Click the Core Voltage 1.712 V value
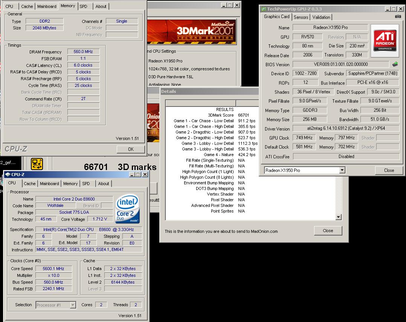The height and width of the screenshot is (322, 406). 100,219
